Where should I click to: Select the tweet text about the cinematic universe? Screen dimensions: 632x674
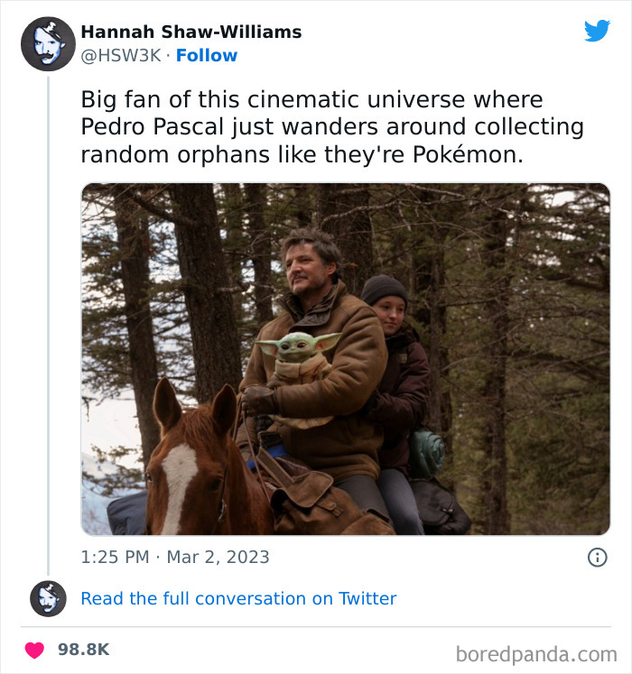(x=332, y=126)
